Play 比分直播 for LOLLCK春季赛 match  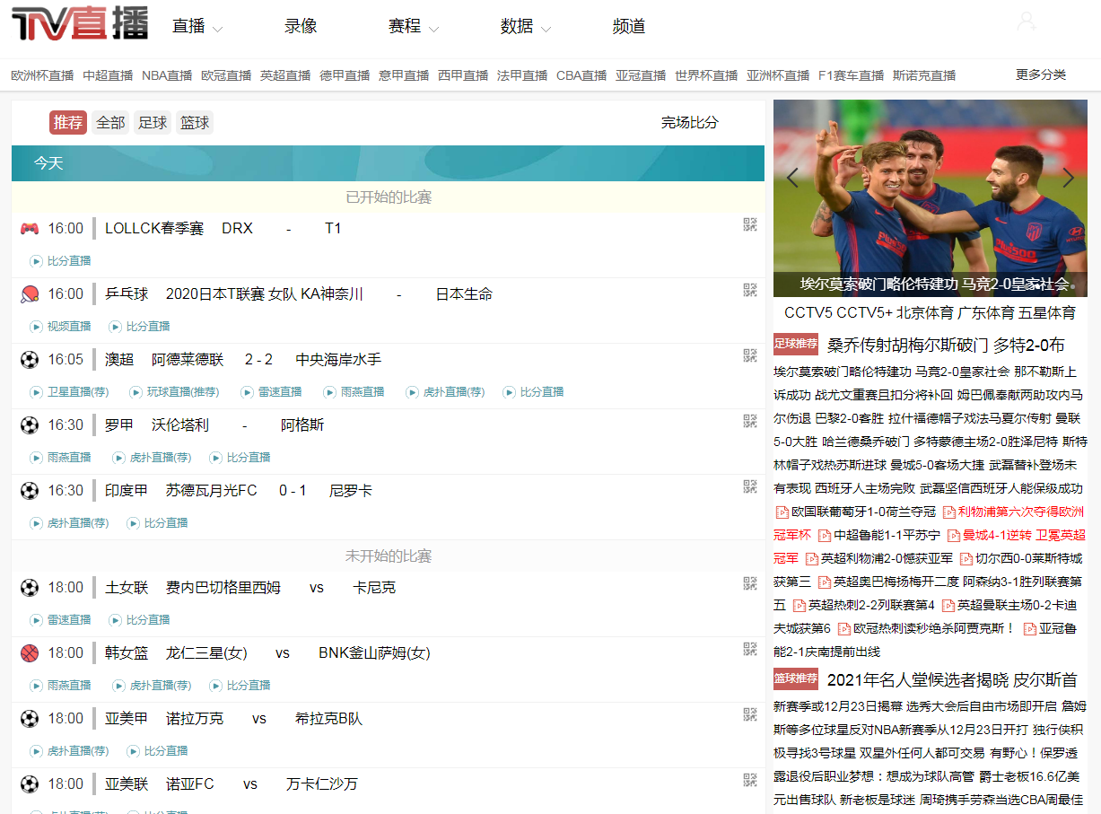[x=61, y=261]
